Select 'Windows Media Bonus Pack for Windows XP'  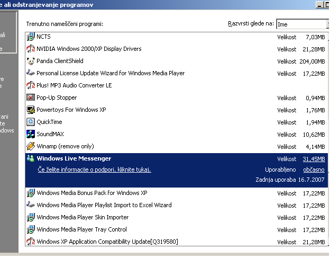click(176, 193)
